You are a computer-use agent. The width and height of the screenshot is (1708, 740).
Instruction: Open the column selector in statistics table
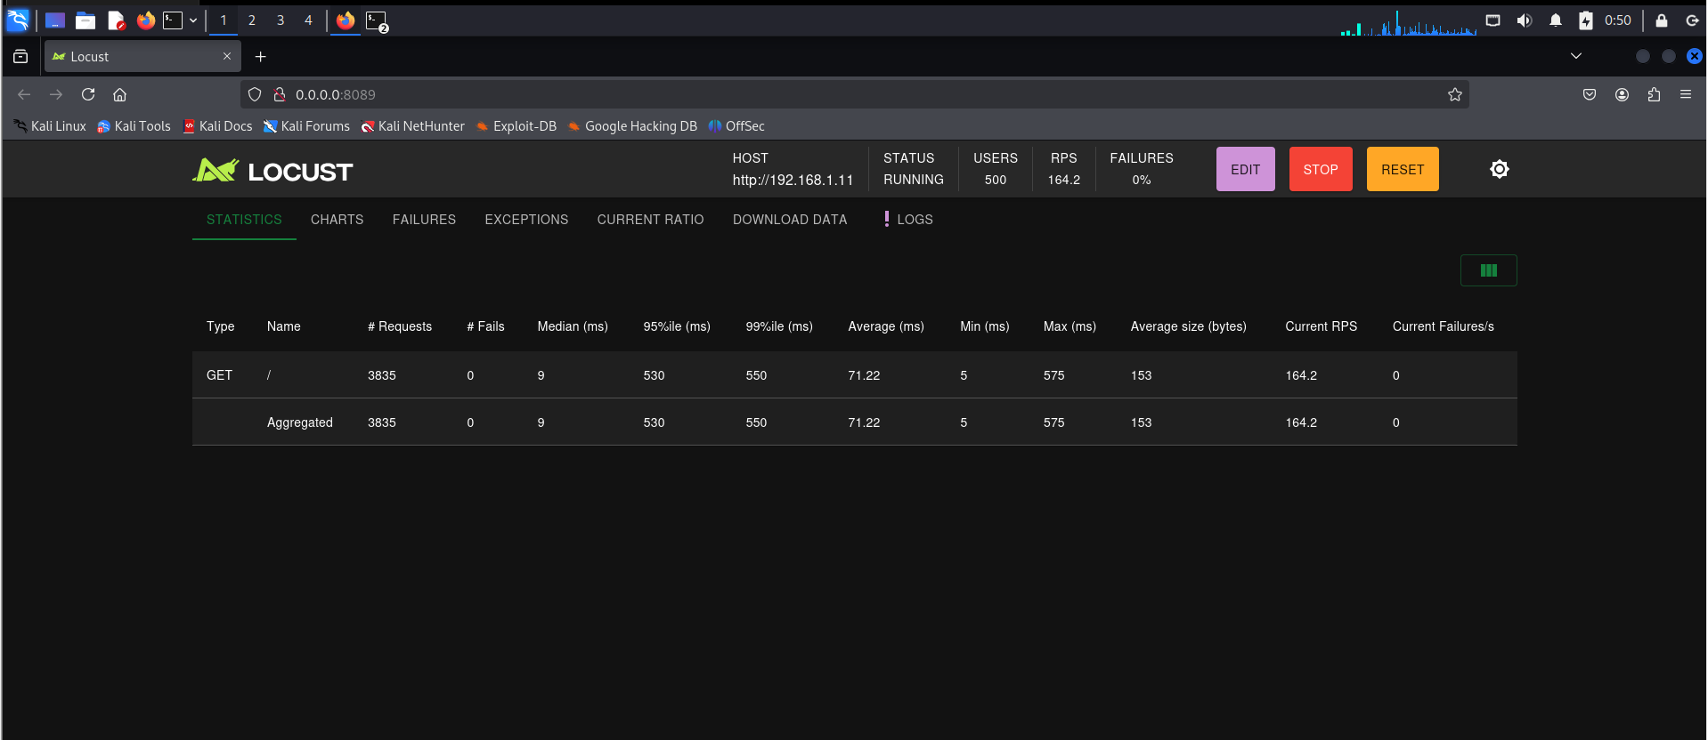click(x=1488, y=270)
